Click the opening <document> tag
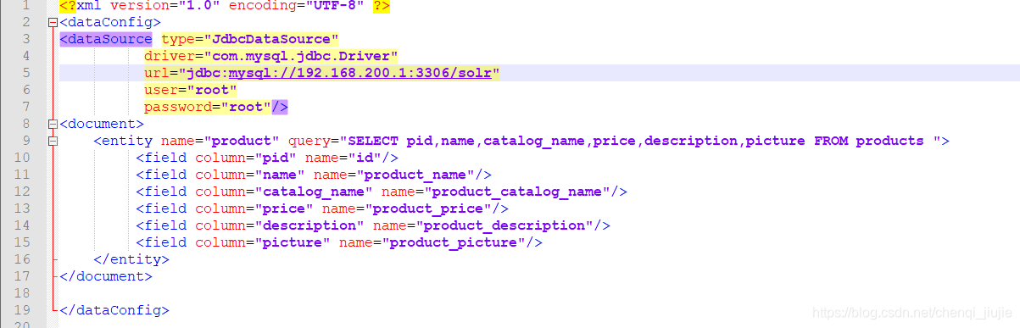 102,124
